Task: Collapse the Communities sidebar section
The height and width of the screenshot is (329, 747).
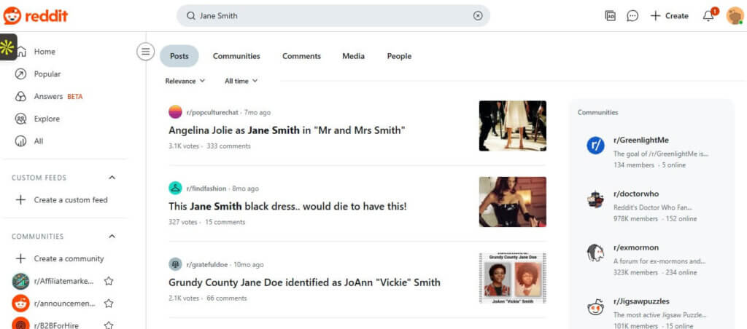Action: click(112, 237)
